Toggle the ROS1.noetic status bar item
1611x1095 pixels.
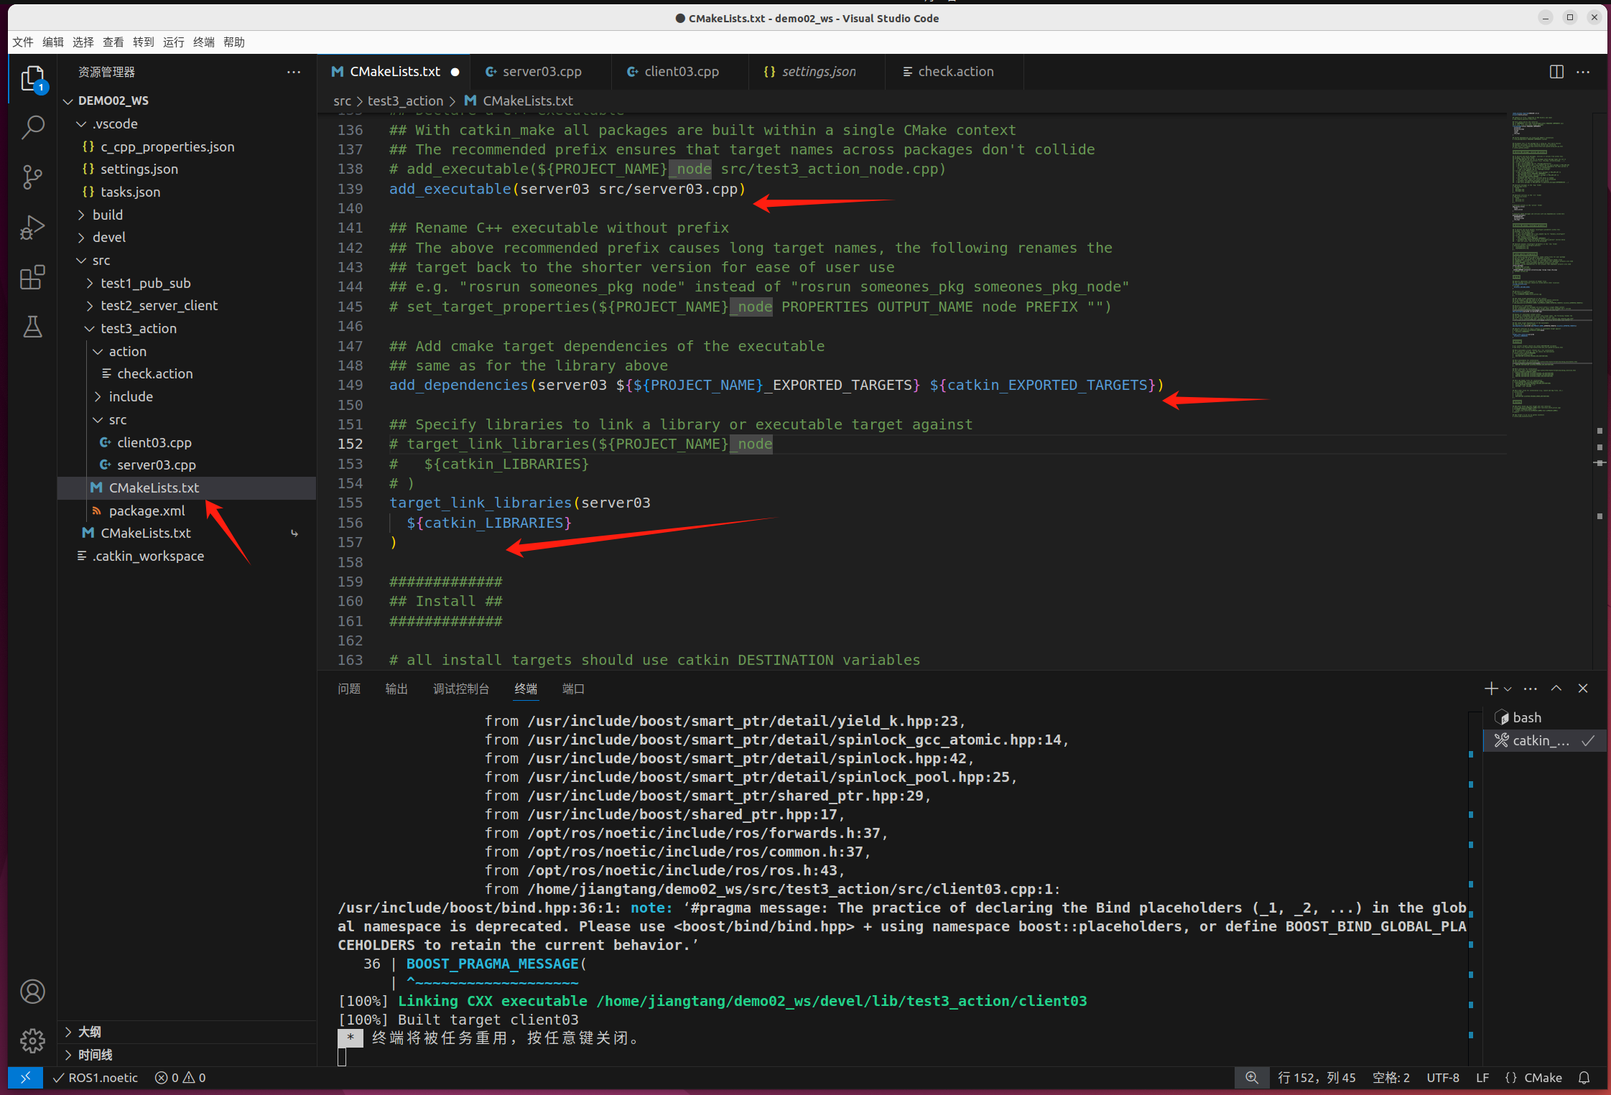tap(96, 1078)
